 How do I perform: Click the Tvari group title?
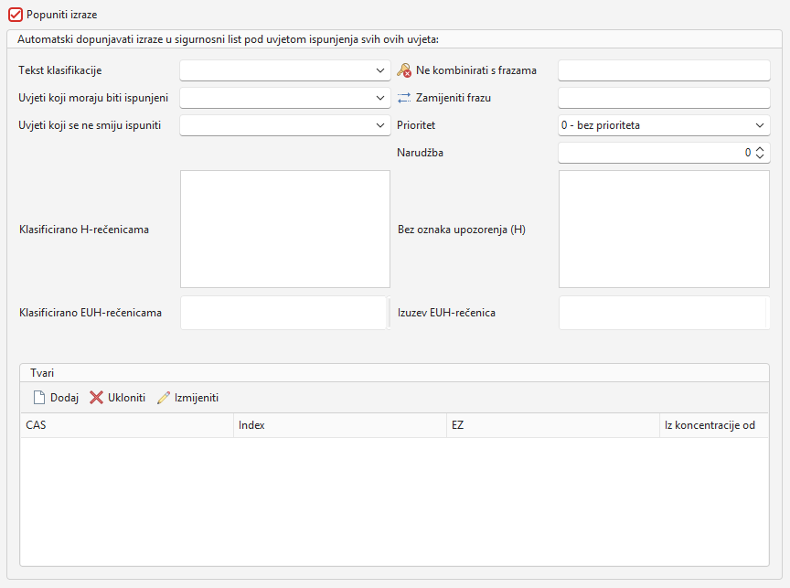click(42, 373)
